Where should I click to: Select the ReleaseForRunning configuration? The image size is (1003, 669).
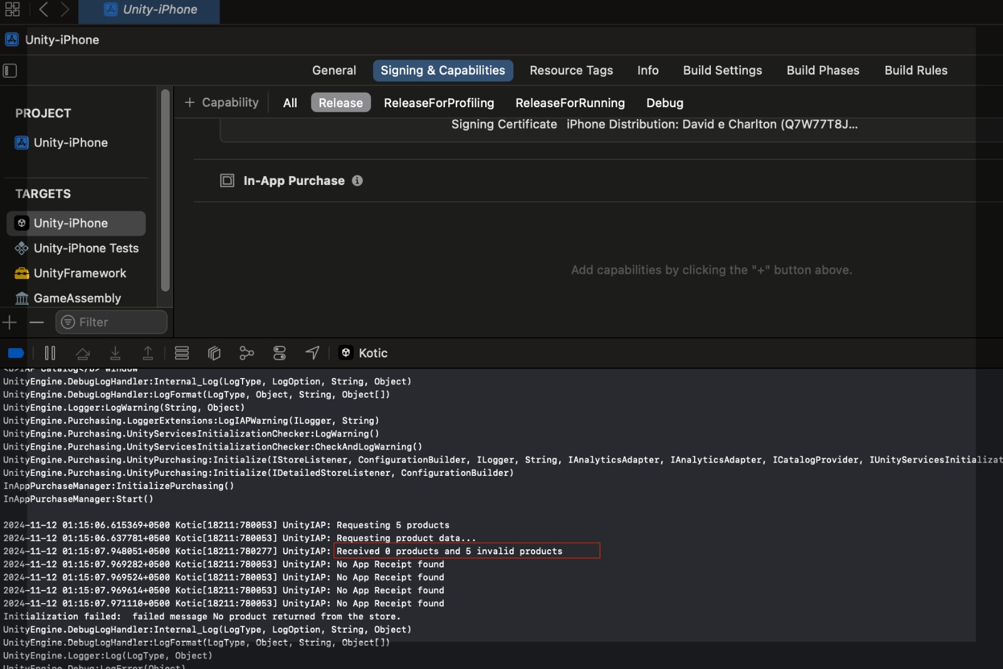click(x=570, y=103)
